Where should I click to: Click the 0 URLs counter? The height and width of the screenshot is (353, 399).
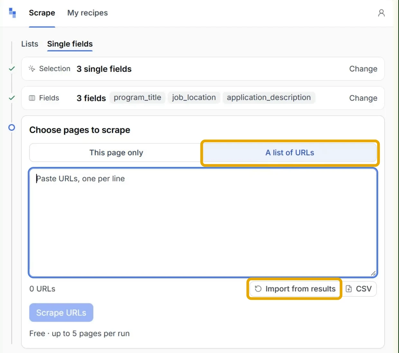coord(42,289)
